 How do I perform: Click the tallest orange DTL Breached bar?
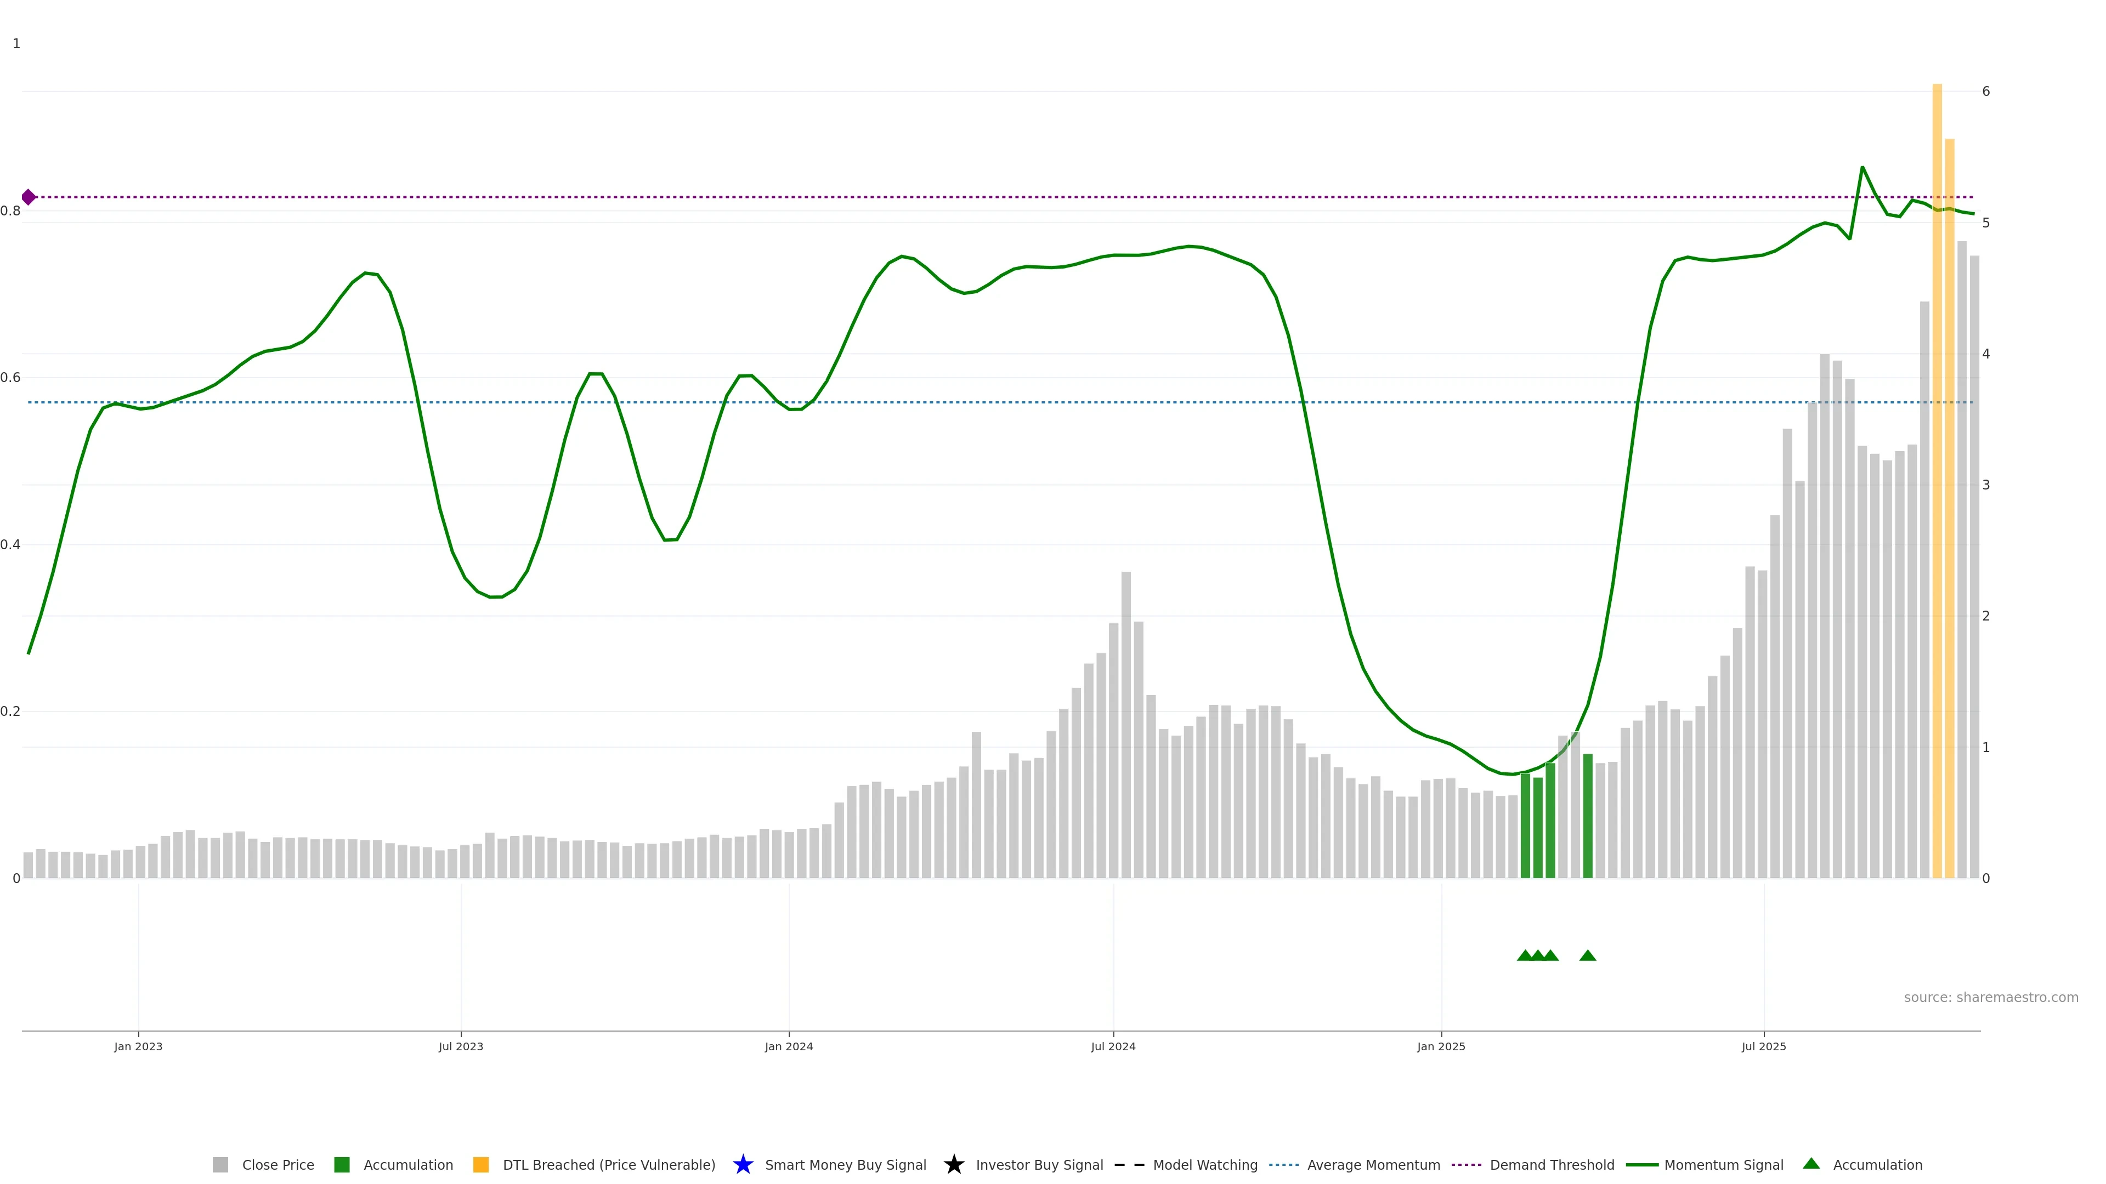[1937, 490]
